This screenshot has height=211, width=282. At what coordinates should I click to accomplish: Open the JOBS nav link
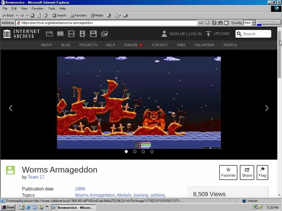(181, 45)
